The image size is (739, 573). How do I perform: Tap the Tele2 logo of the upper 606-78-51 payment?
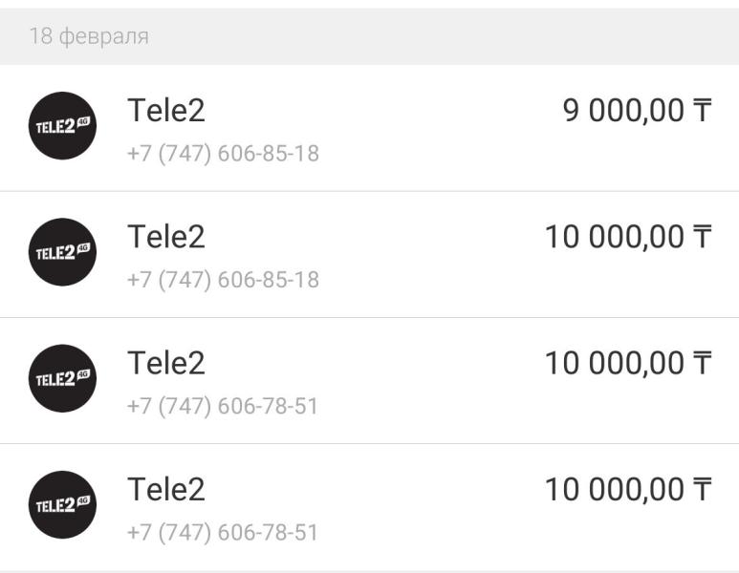coord(62,378)
